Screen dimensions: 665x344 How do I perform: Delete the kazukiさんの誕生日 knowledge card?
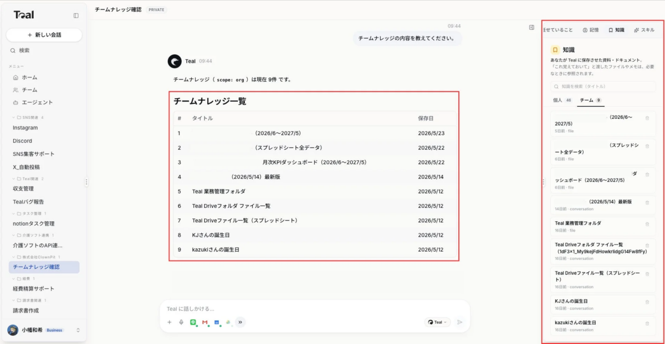point(647,323)
